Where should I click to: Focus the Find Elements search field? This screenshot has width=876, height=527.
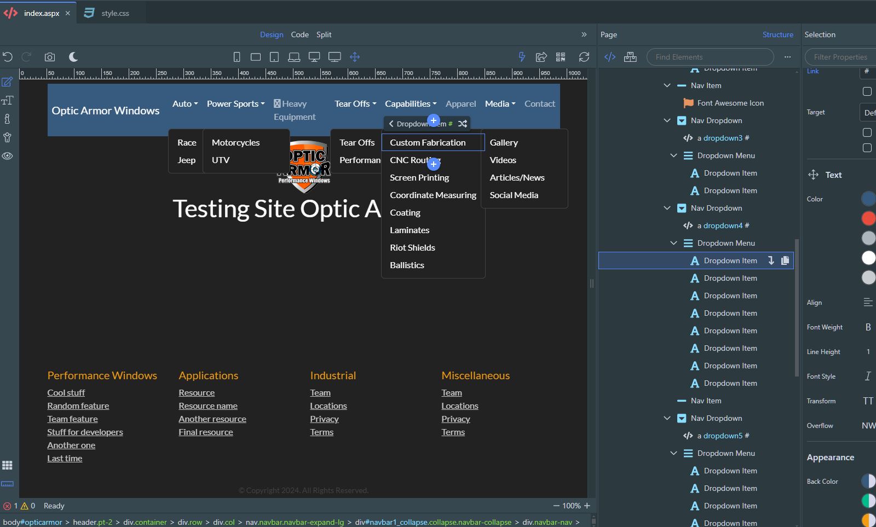710,57
